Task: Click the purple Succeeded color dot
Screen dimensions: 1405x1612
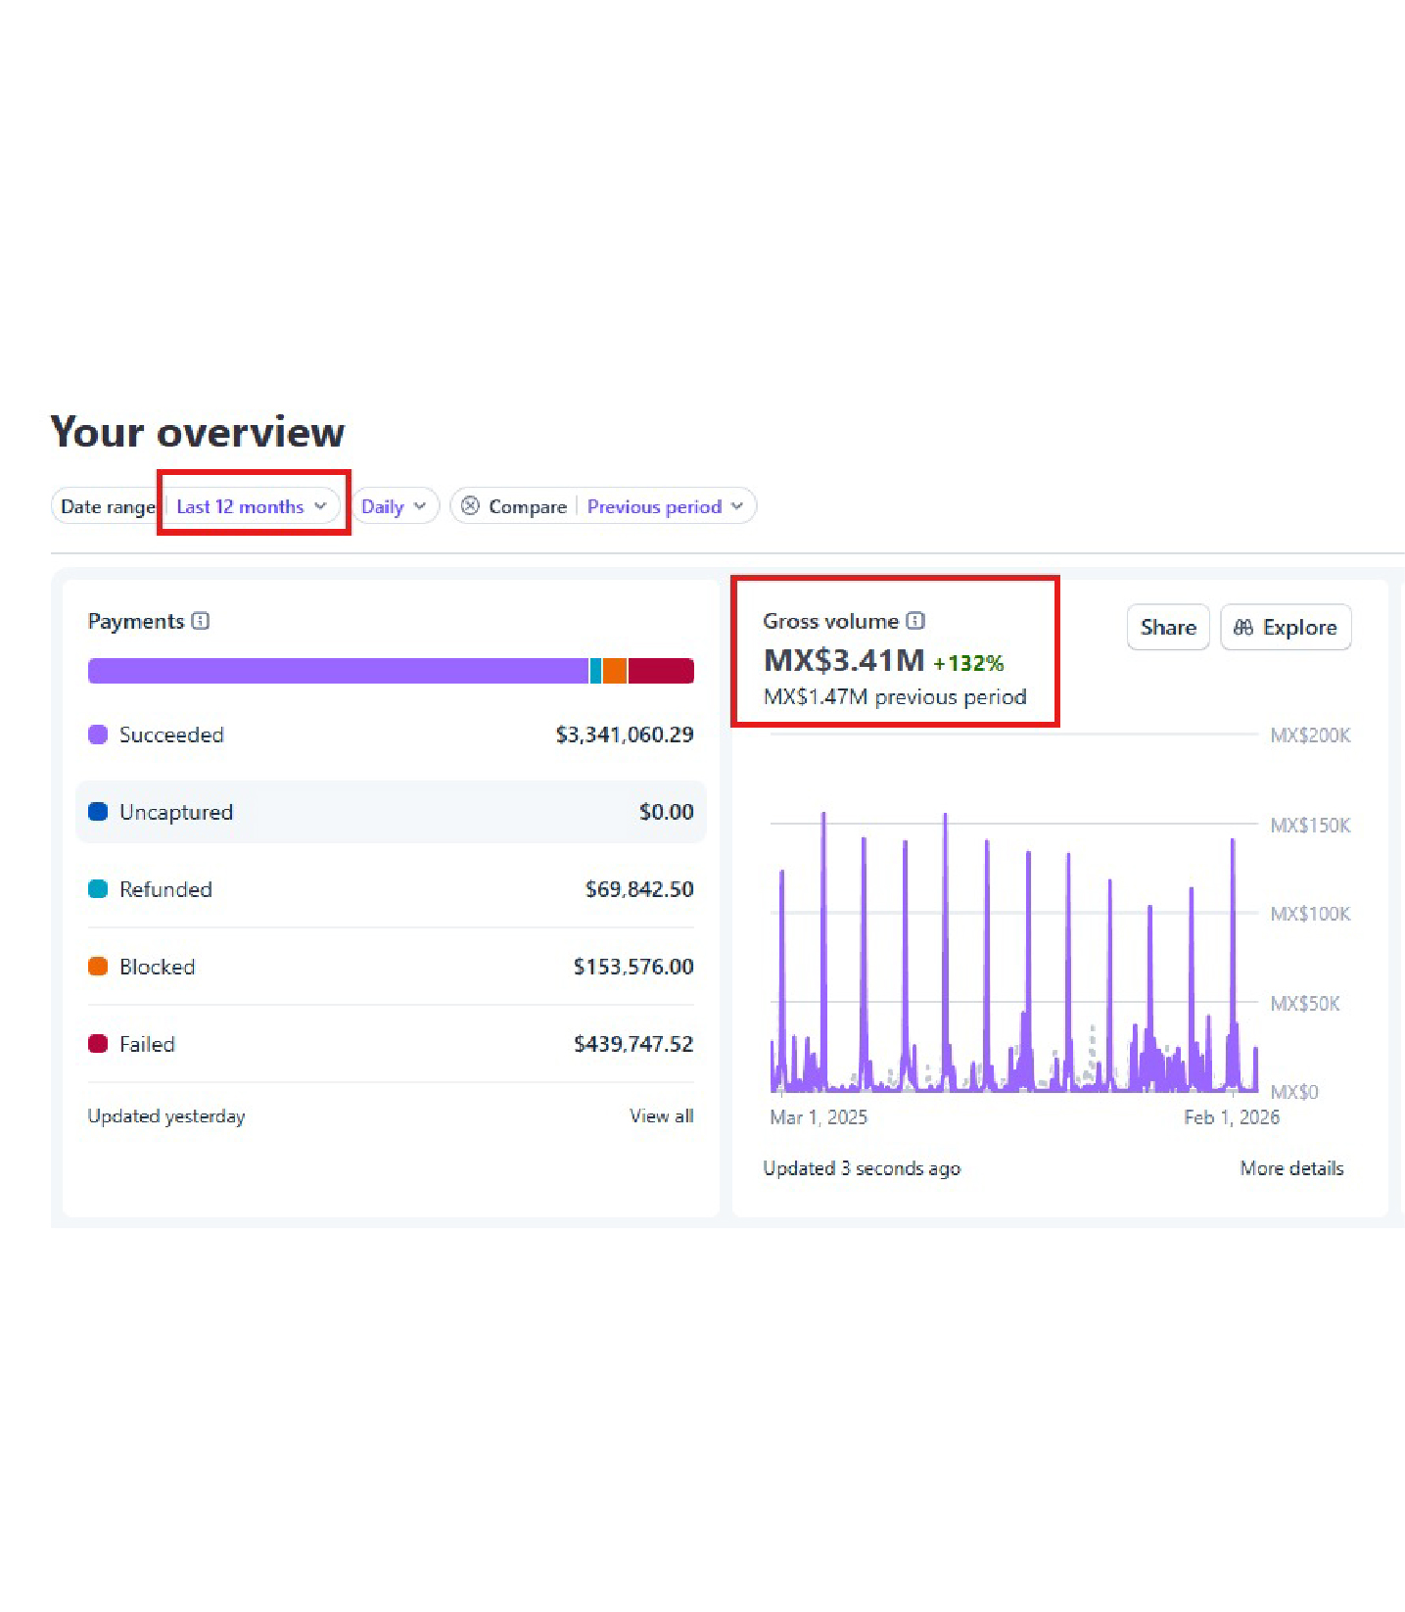Action: tap(98, 735)
